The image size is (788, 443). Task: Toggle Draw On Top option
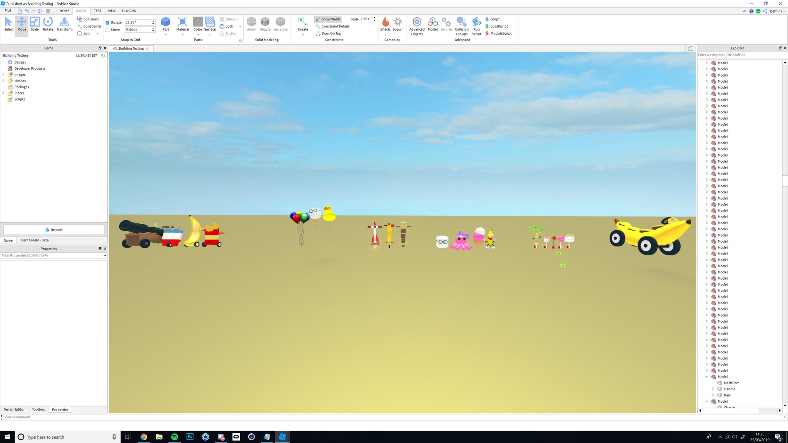click(x=329, y=33)
